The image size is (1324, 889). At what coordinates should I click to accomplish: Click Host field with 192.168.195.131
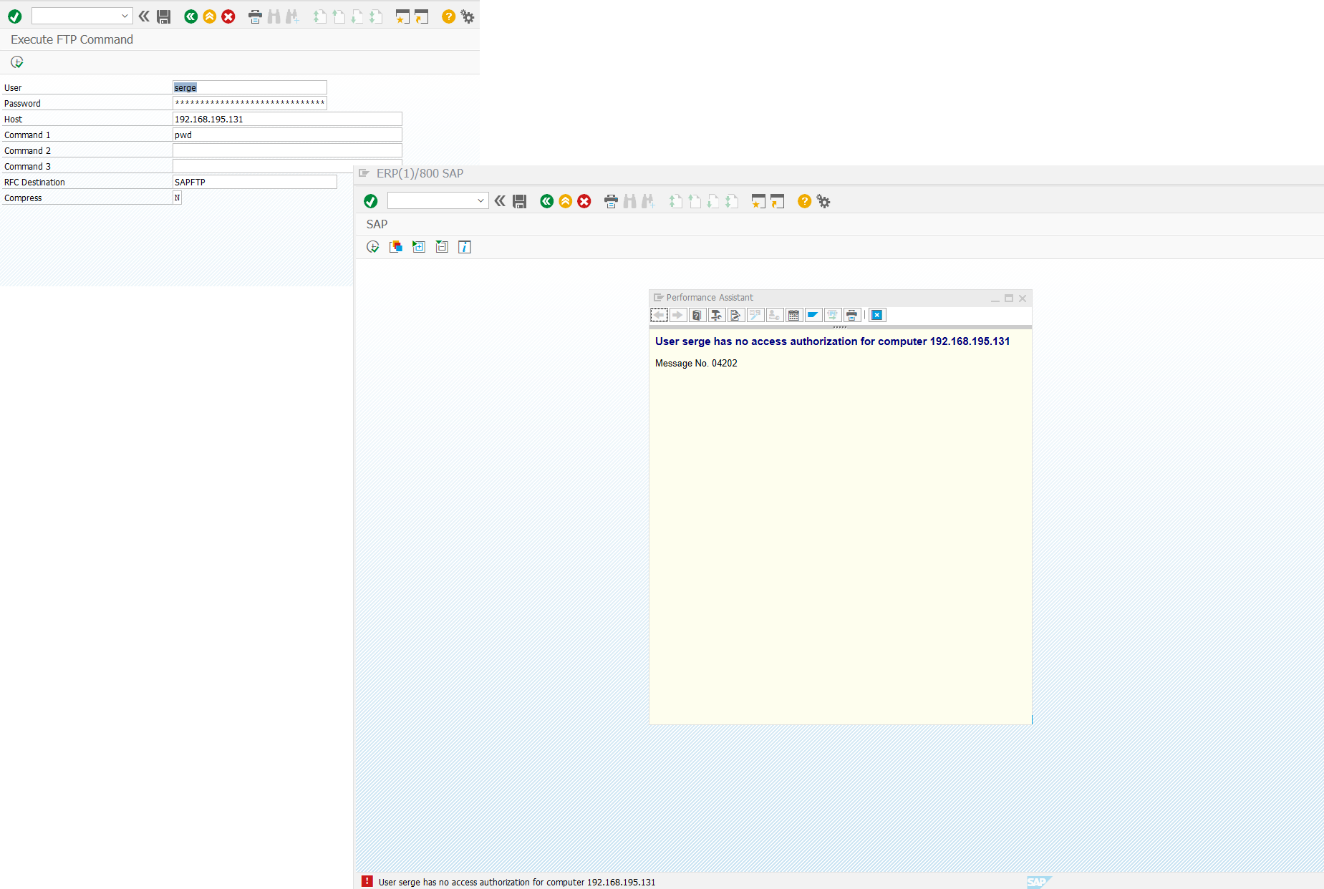(x=287, y=119)
